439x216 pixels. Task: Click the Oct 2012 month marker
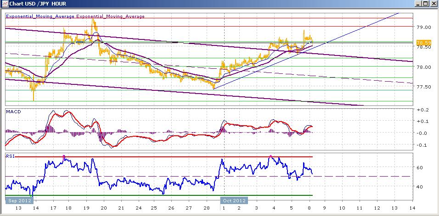click(x=234, y=200)
